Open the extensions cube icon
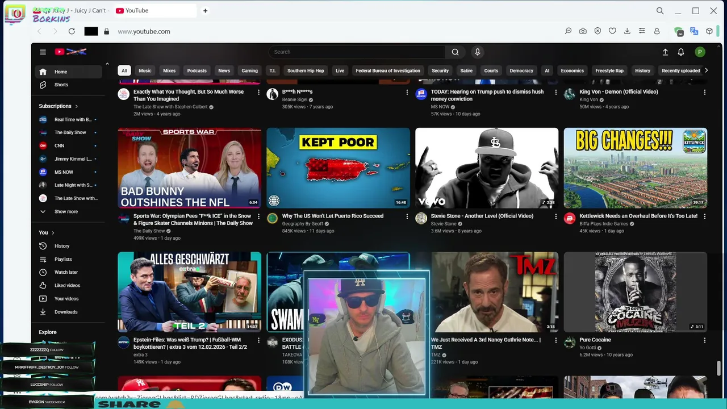Screen dimensions: 727x409 click(709, 31)
